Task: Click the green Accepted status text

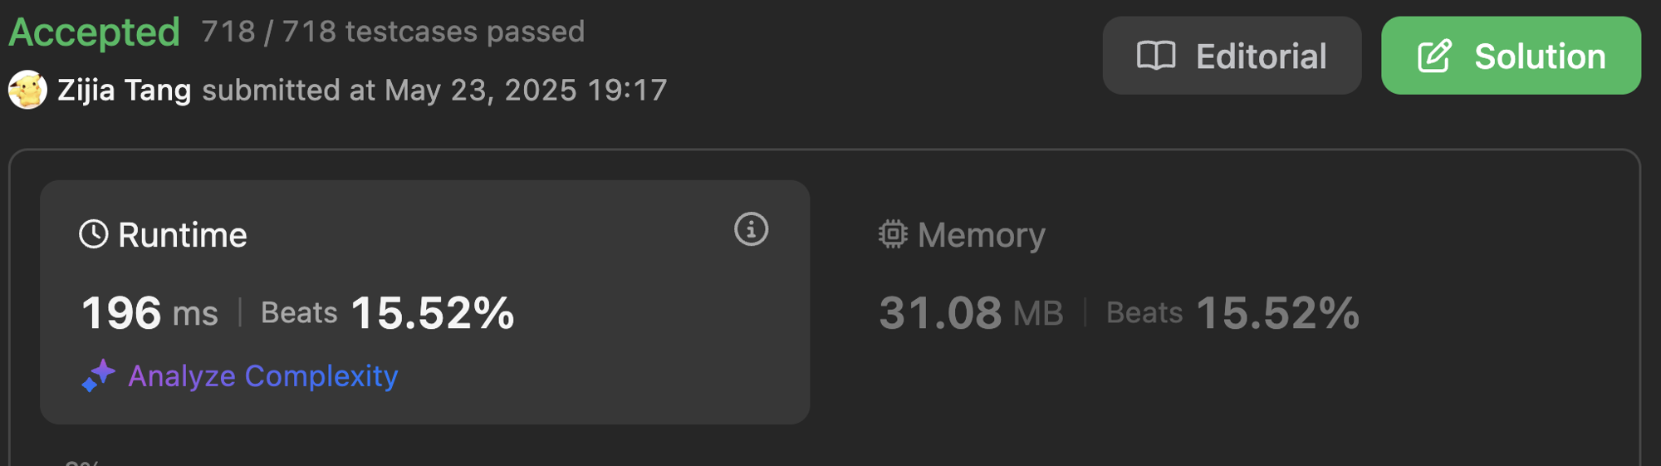Action: click(94, 32)
